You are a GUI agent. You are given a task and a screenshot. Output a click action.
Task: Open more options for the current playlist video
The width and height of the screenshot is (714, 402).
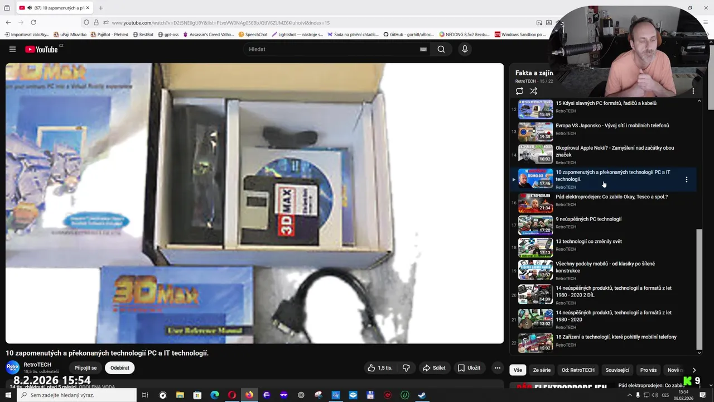click(x=687, y=180)
